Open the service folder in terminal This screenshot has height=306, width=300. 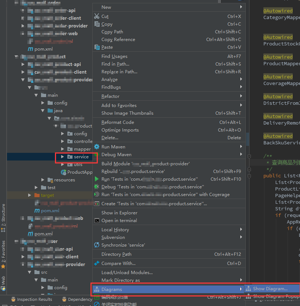tap(119, 220)
